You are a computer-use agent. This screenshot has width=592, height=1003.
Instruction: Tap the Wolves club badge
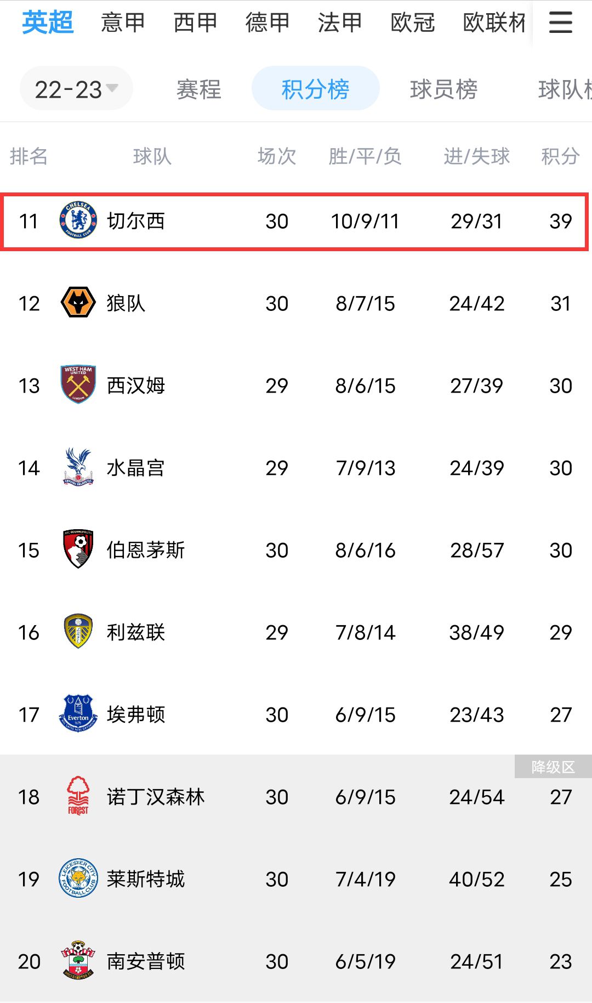point(78,303)
